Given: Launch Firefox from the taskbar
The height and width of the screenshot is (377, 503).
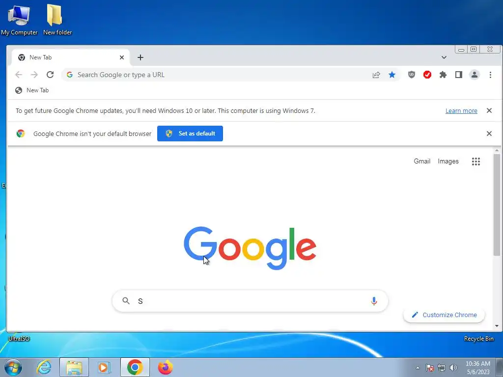Looking at the screenshot, I should (165, 367).
